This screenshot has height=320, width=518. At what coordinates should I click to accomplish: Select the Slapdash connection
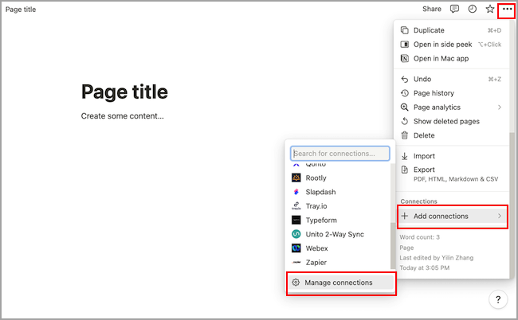point(339,192)
